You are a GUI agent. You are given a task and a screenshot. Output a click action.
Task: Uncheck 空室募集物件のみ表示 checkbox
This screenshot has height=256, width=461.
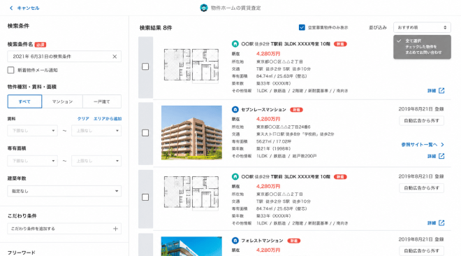[302, 27]
